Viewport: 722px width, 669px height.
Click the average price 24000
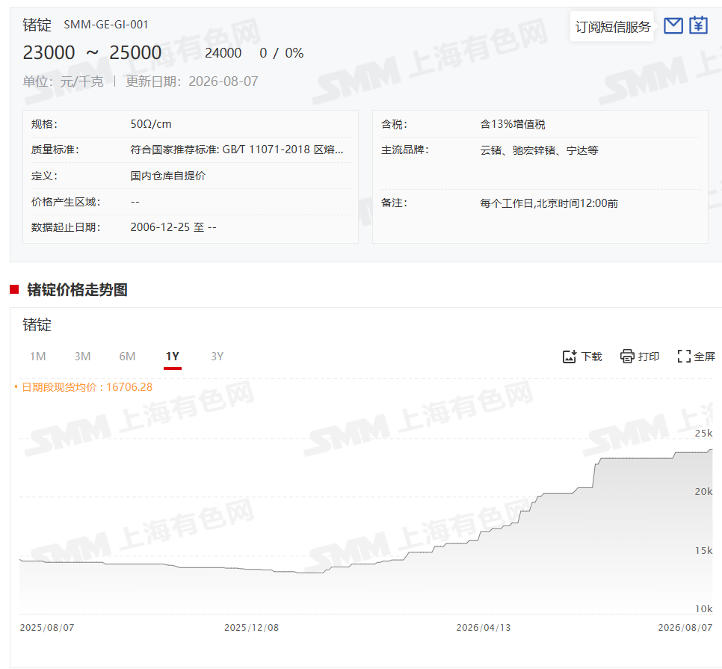(x=223, y=53)
